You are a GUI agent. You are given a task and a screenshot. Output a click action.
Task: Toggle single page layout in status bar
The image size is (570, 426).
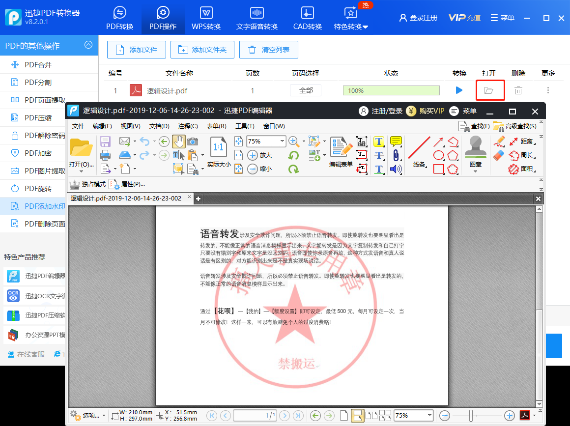pyautogui.click(x=344, y=416)
